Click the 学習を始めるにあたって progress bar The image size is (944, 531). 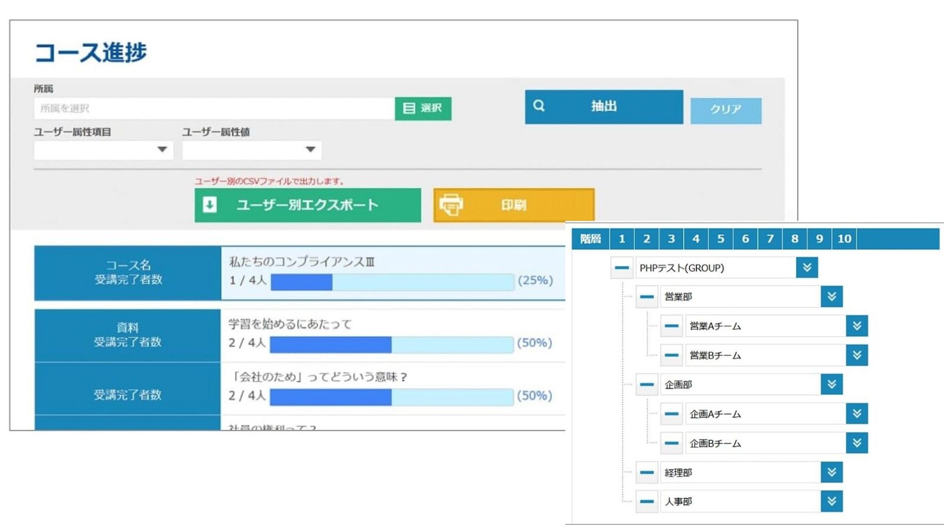(x=391, y=345)
